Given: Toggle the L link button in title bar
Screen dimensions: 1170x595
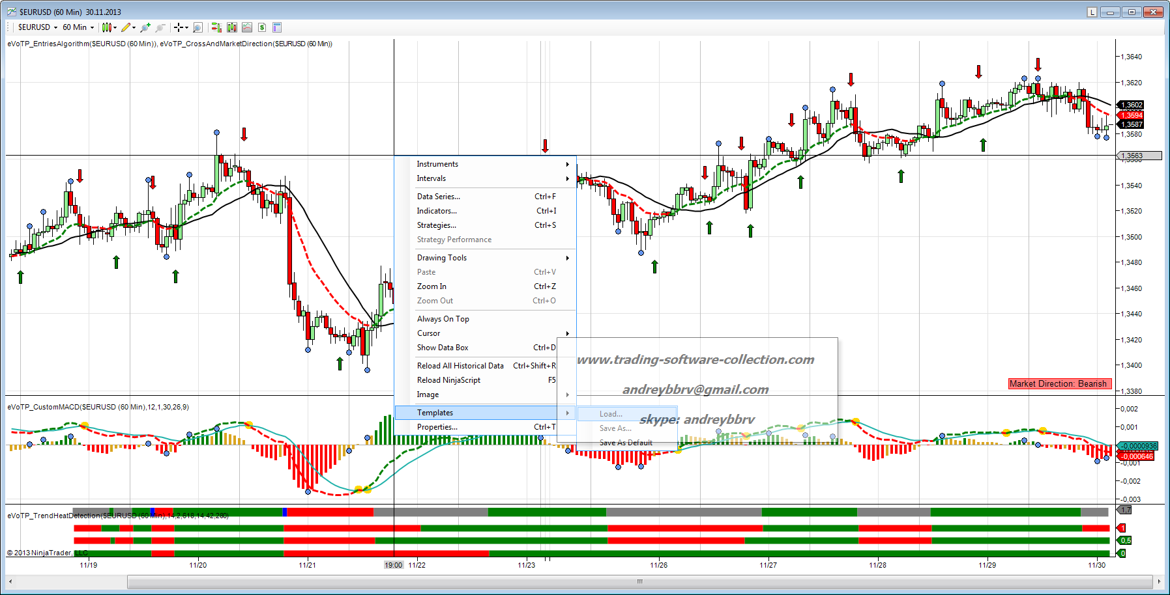Looking at the screenshot, I should tap(1092, 12).
